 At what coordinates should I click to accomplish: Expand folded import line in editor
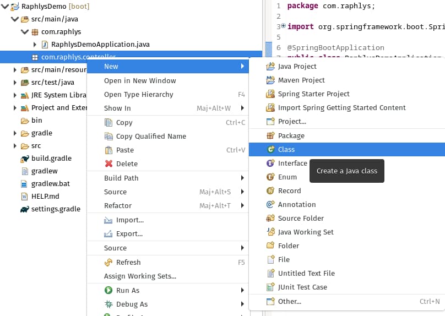point(283,26)
